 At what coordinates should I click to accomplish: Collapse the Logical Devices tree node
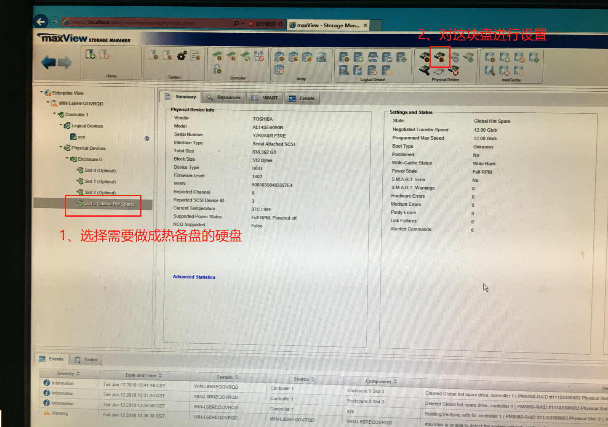pos(61,125)
